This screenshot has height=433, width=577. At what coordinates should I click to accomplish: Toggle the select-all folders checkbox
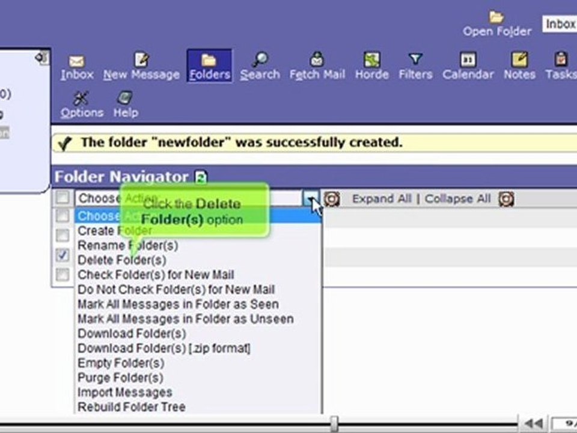[x=62, y=198]
